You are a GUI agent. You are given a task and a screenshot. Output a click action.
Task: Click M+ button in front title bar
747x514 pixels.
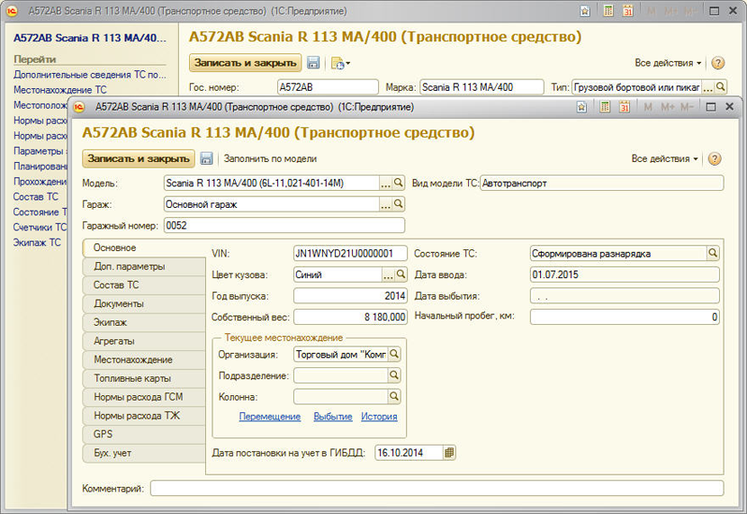click(x=668, y=107)
